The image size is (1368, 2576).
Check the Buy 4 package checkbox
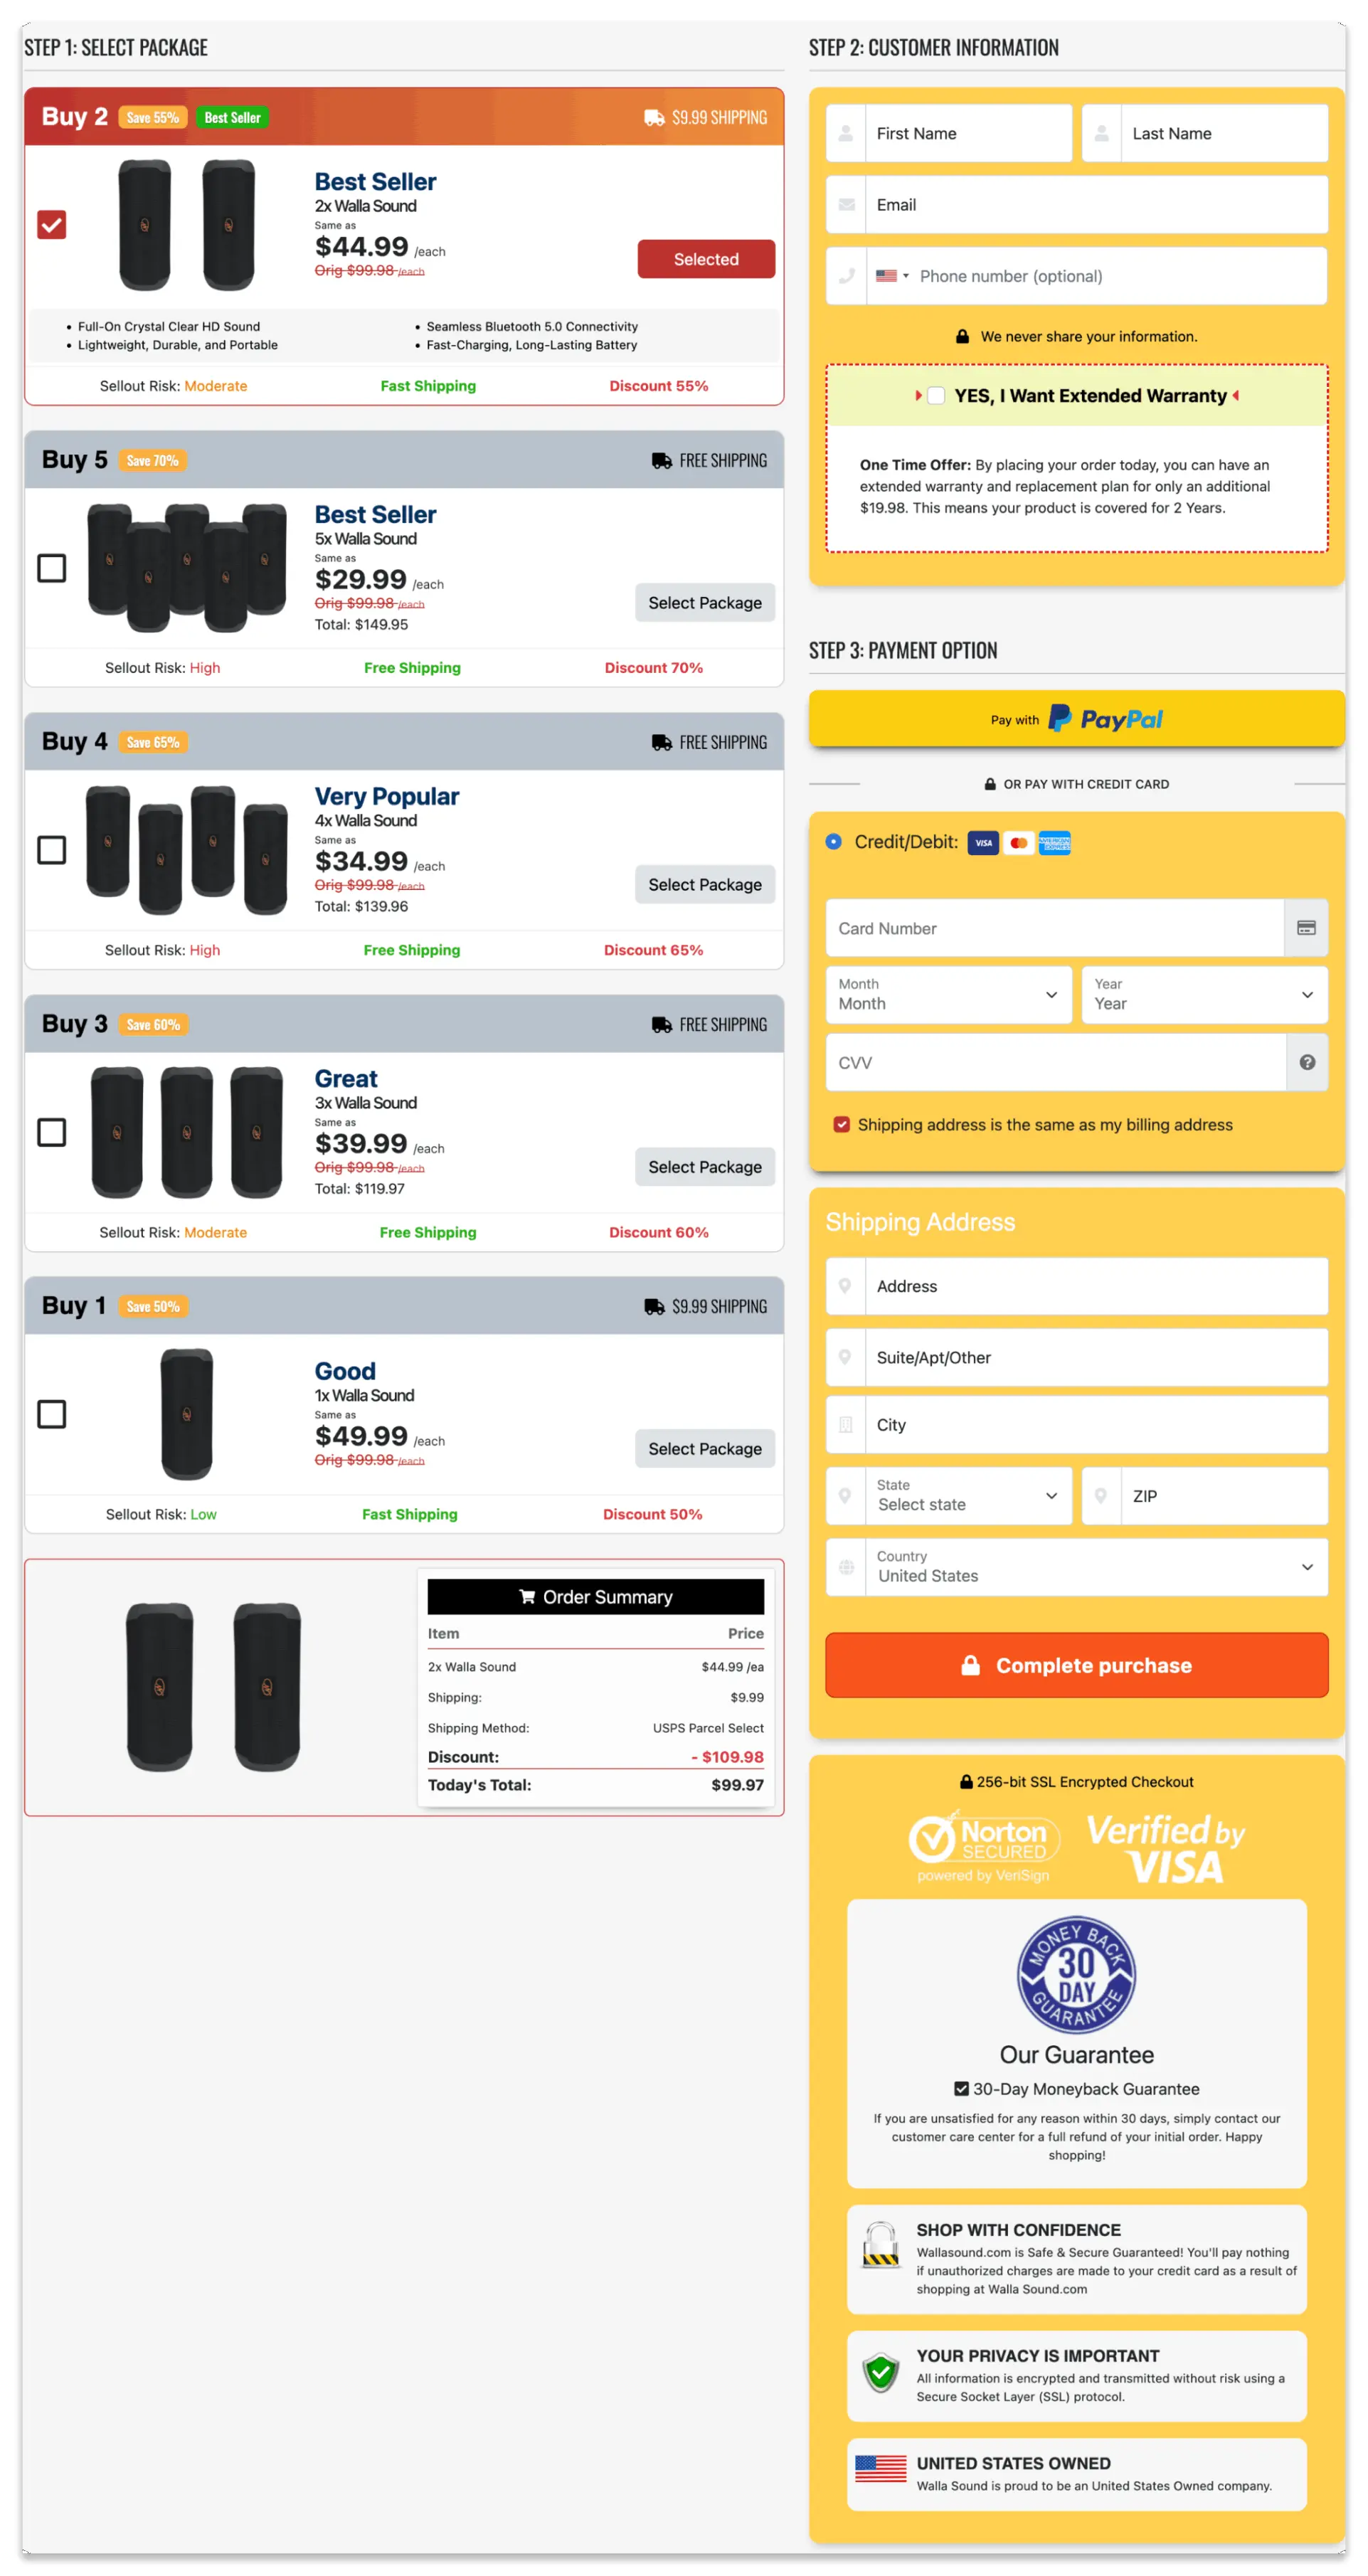click(51, 850)
